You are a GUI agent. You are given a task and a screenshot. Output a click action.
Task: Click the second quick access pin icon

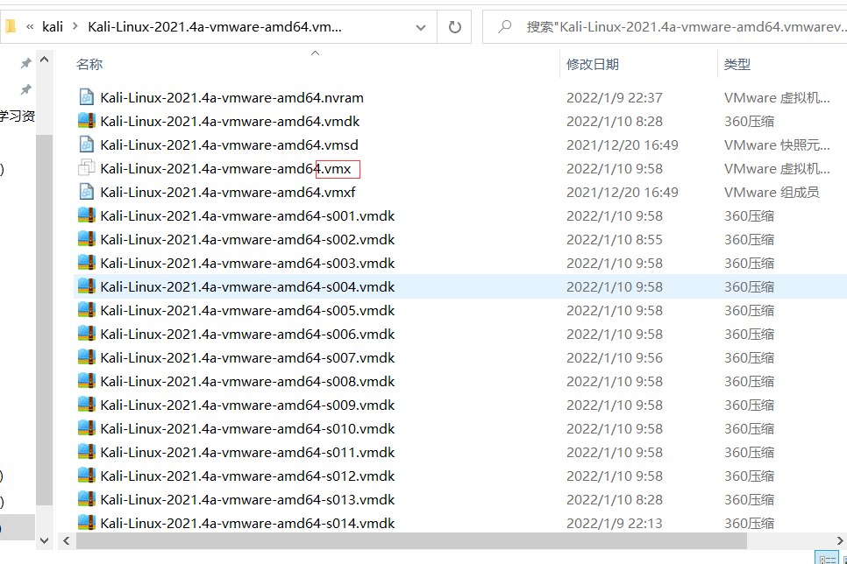click(25, 89)
